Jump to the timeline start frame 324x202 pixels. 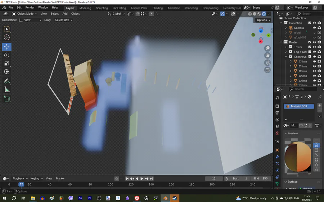(127, 179)
